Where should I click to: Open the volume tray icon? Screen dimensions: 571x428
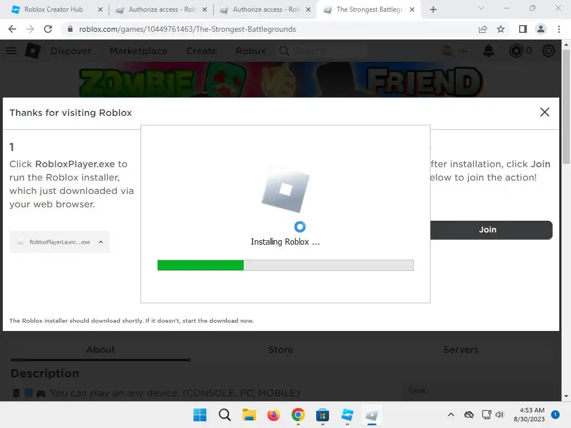click(x=500, y=415)
